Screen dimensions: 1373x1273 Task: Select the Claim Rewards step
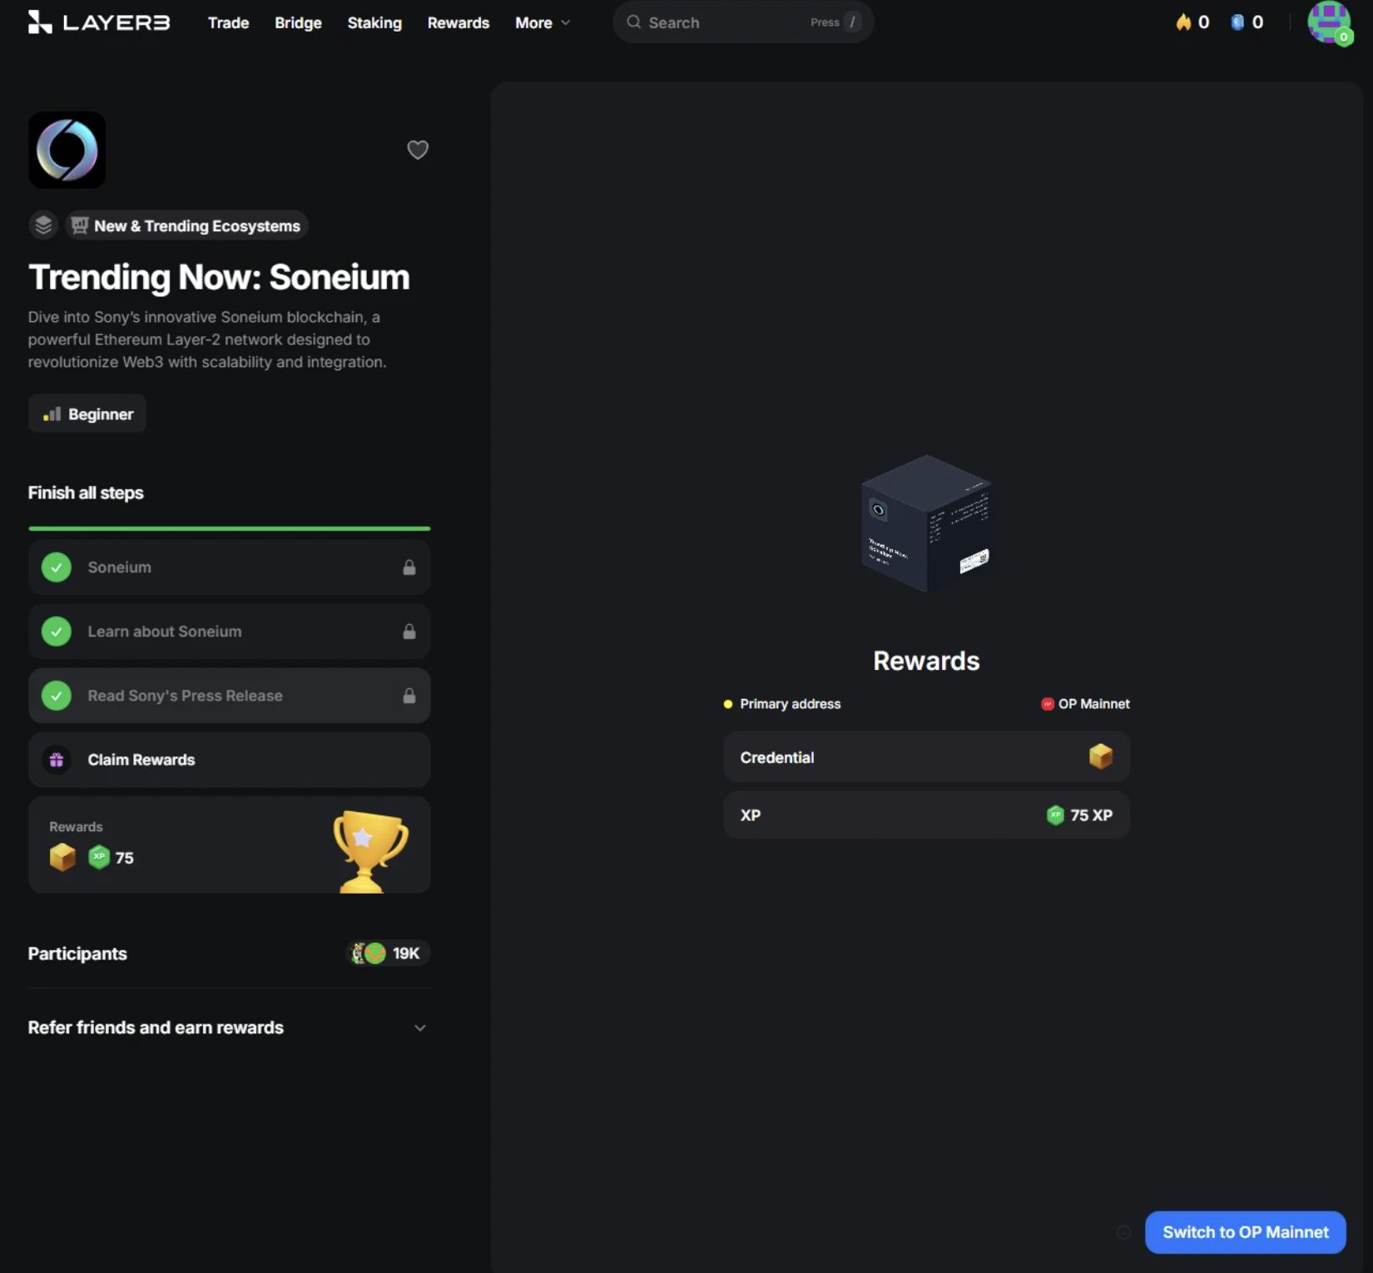tap(230, 760)
